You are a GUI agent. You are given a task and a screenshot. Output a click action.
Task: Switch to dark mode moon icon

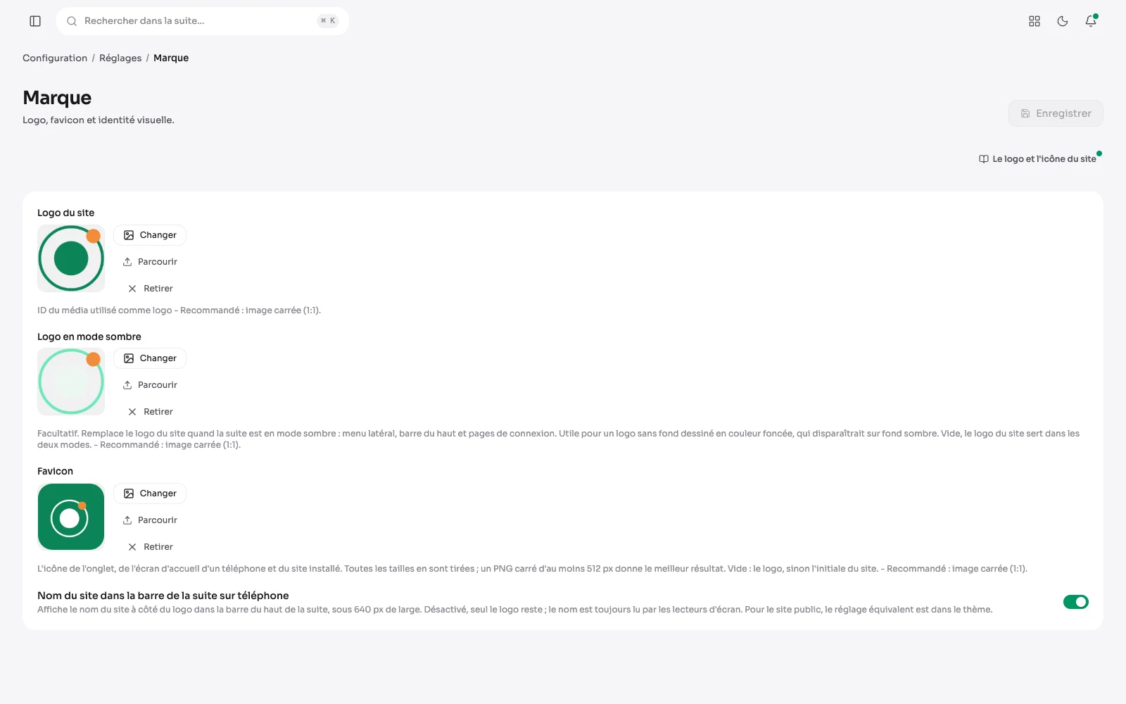click(1063, 21)
